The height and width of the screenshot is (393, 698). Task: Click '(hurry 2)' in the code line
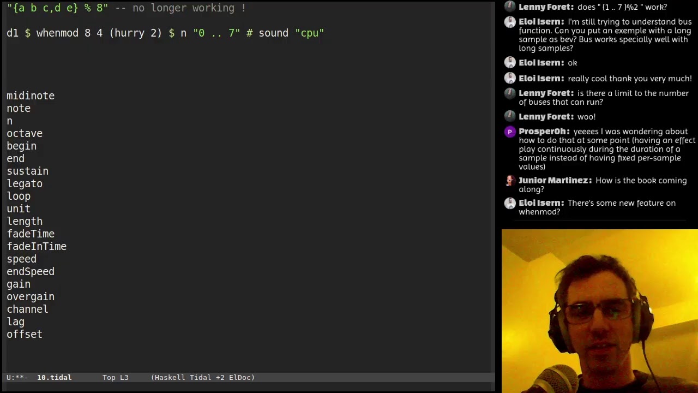135,33
